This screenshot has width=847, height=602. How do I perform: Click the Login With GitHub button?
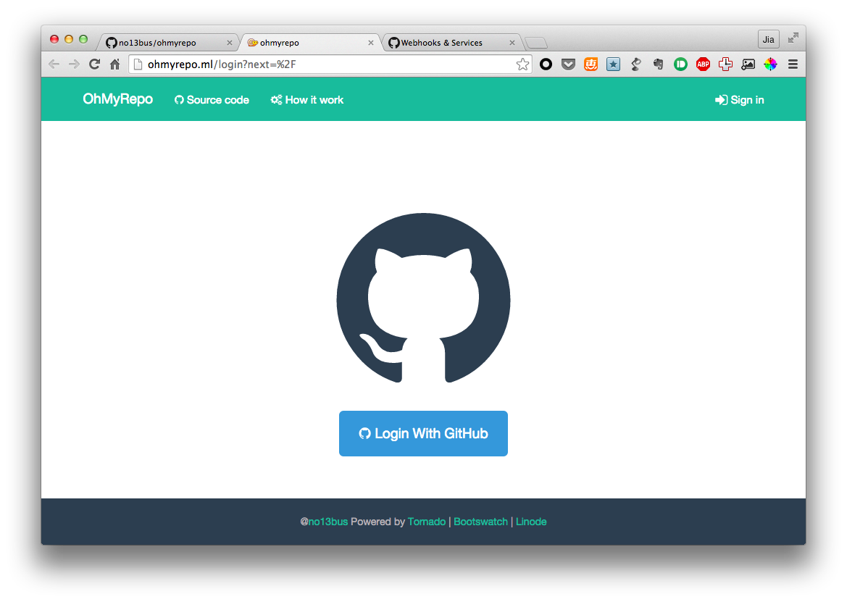(x=423, y=433)
